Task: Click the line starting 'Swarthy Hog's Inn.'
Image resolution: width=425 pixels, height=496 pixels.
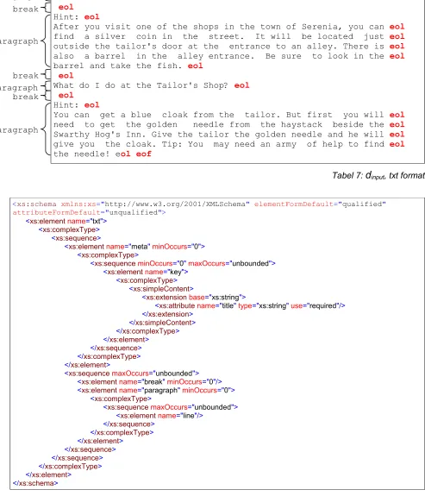Action: pyautogui.click(x=228, y=135)
